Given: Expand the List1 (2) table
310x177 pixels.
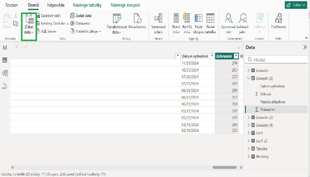Looking at the screenshot, I should coord(249,141).
